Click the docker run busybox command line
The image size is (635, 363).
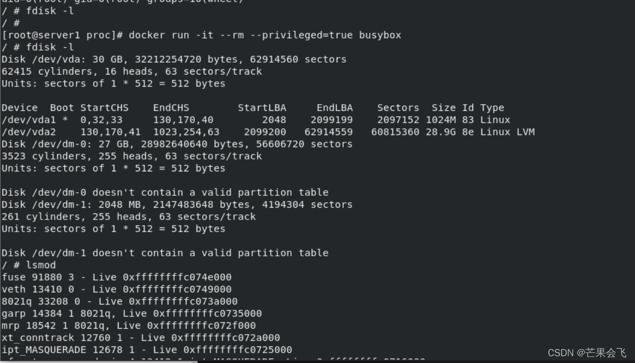(202, 35)
